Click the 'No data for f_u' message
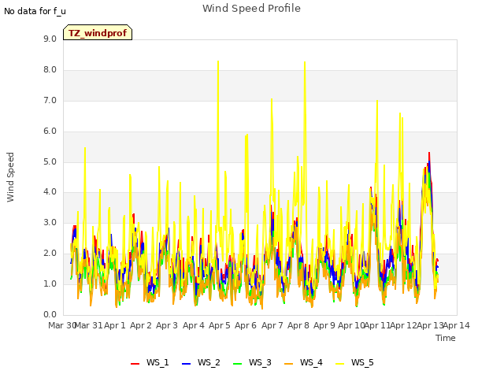This screenshot has width=504, height=378. 35,11
